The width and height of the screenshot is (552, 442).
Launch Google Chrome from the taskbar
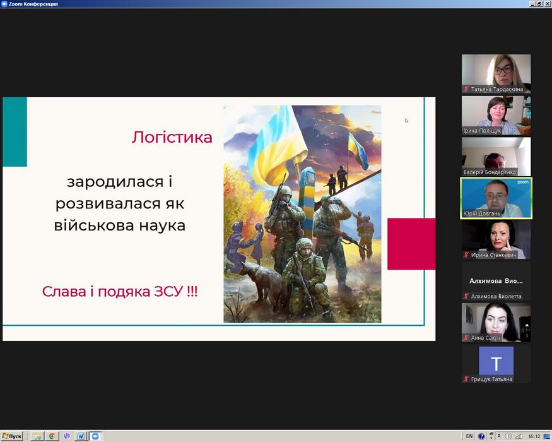point(52,436)
